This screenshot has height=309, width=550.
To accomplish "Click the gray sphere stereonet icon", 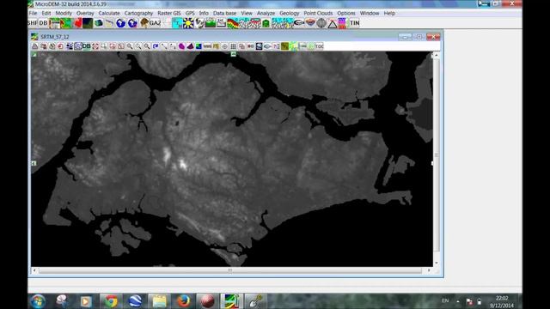I will 321,23.
